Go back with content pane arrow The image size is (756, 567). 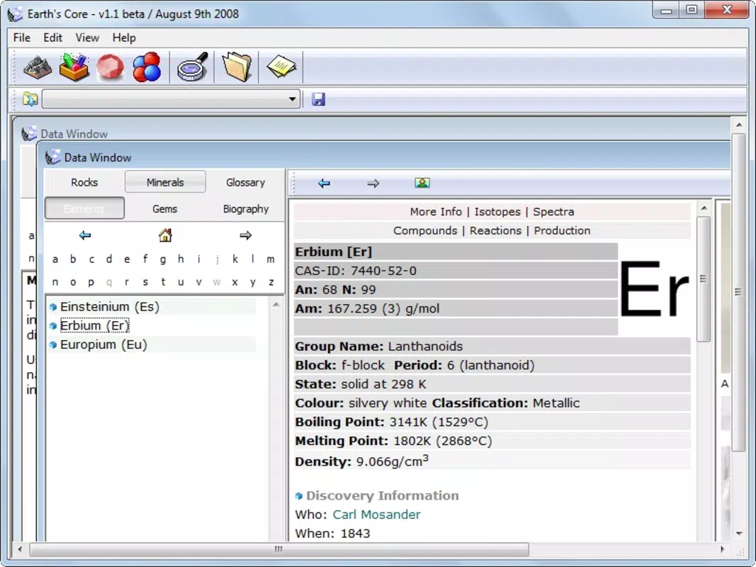324,184
